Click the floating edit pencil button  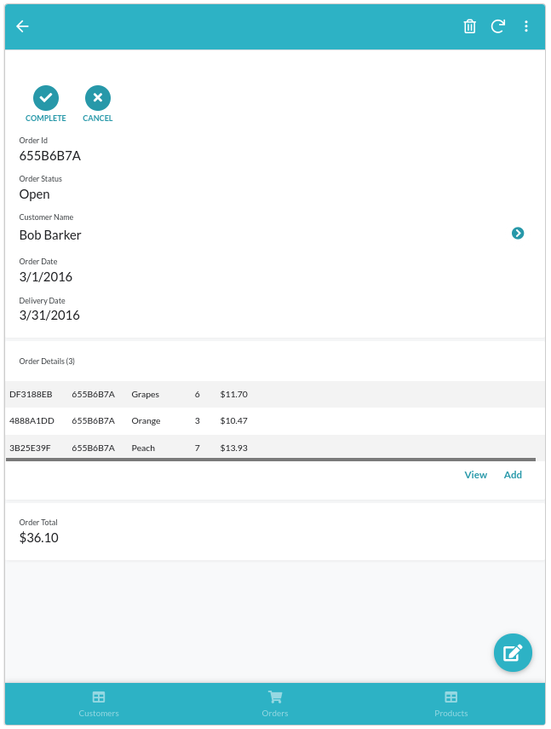513,653
